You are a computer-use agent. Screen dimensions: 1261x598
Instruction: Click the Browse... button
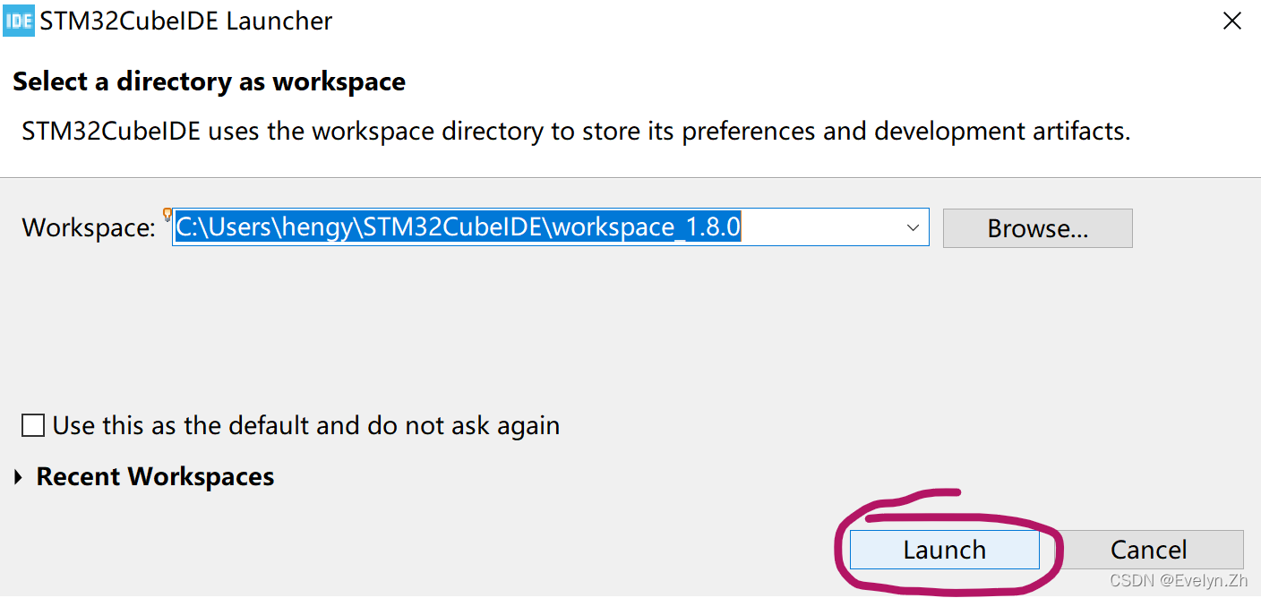pos(1038,228)
